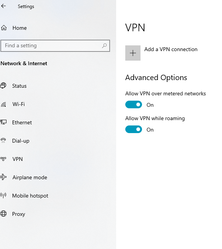Open the Proxy settings page
This screenshot has width=222, height=249.
(x=19, y=214)
